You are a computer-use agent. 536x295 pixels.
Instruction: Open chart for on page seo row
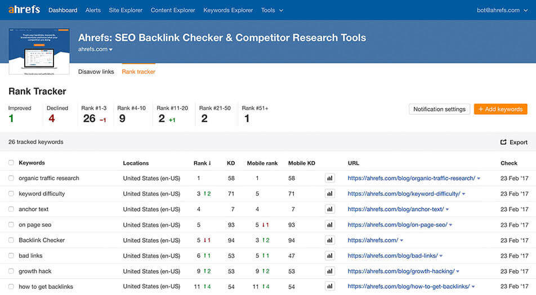[x=329, y=225]
